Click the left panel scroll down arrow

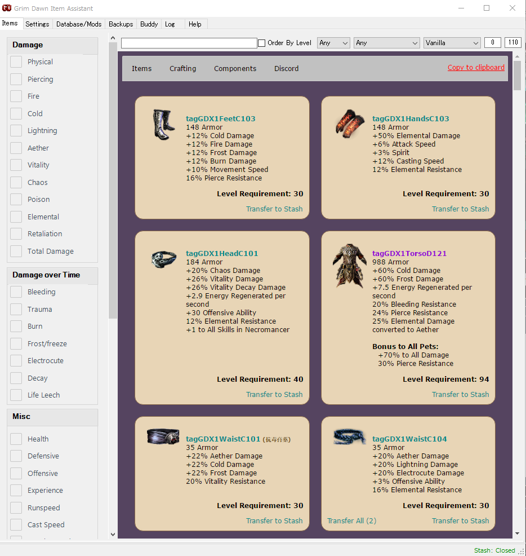(x=113, y=535)
